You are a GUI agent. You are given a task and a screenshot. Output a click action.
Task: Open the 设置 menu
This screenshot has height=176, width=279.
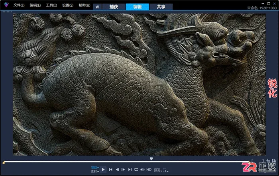coord(68,5)
